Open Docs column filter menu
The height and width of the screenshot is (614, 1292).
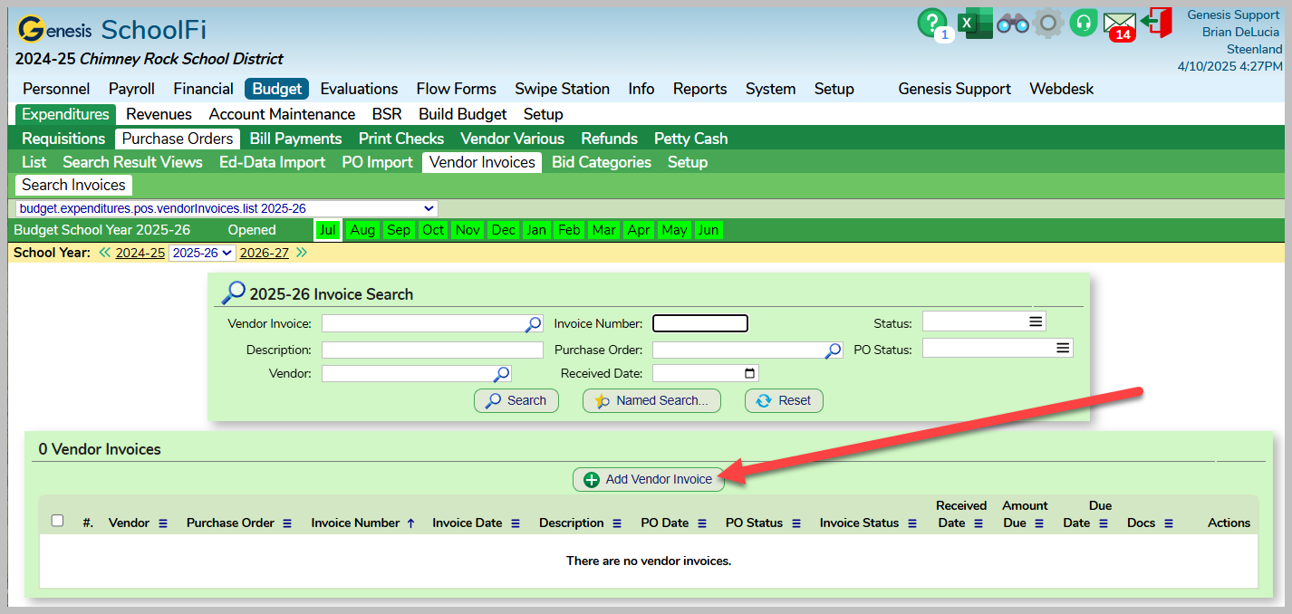(1169, 523)
